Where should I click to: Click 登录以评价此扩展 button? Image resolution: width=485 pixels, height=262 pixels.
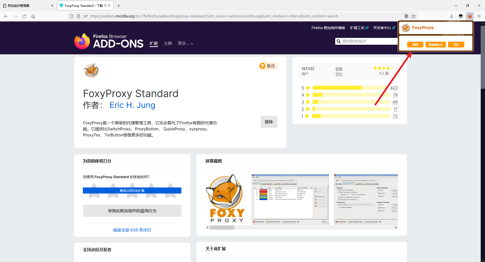point(132,190)
